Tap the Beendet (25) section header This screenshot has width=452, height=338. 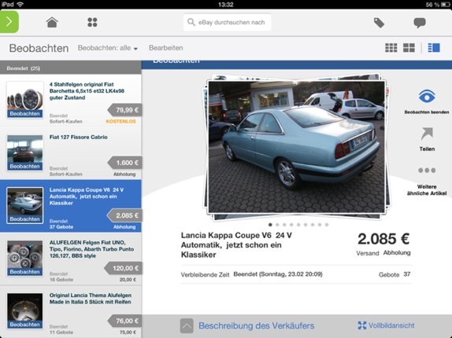click(71, 68)
